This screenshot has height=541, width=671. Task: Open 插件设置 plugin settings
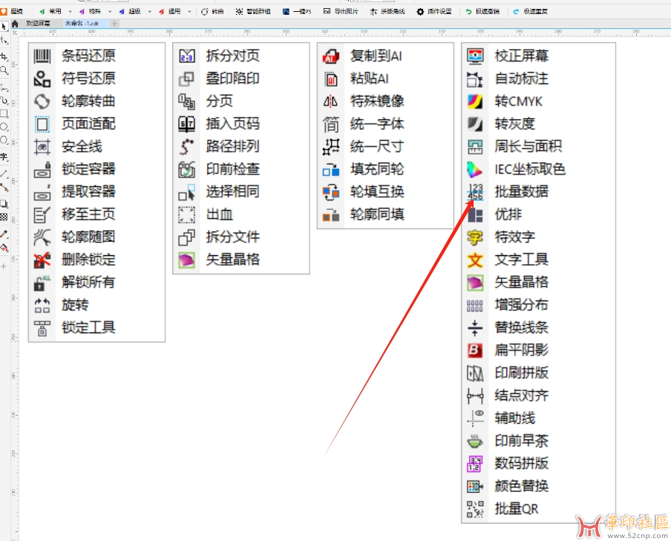(x=434, y=12)
